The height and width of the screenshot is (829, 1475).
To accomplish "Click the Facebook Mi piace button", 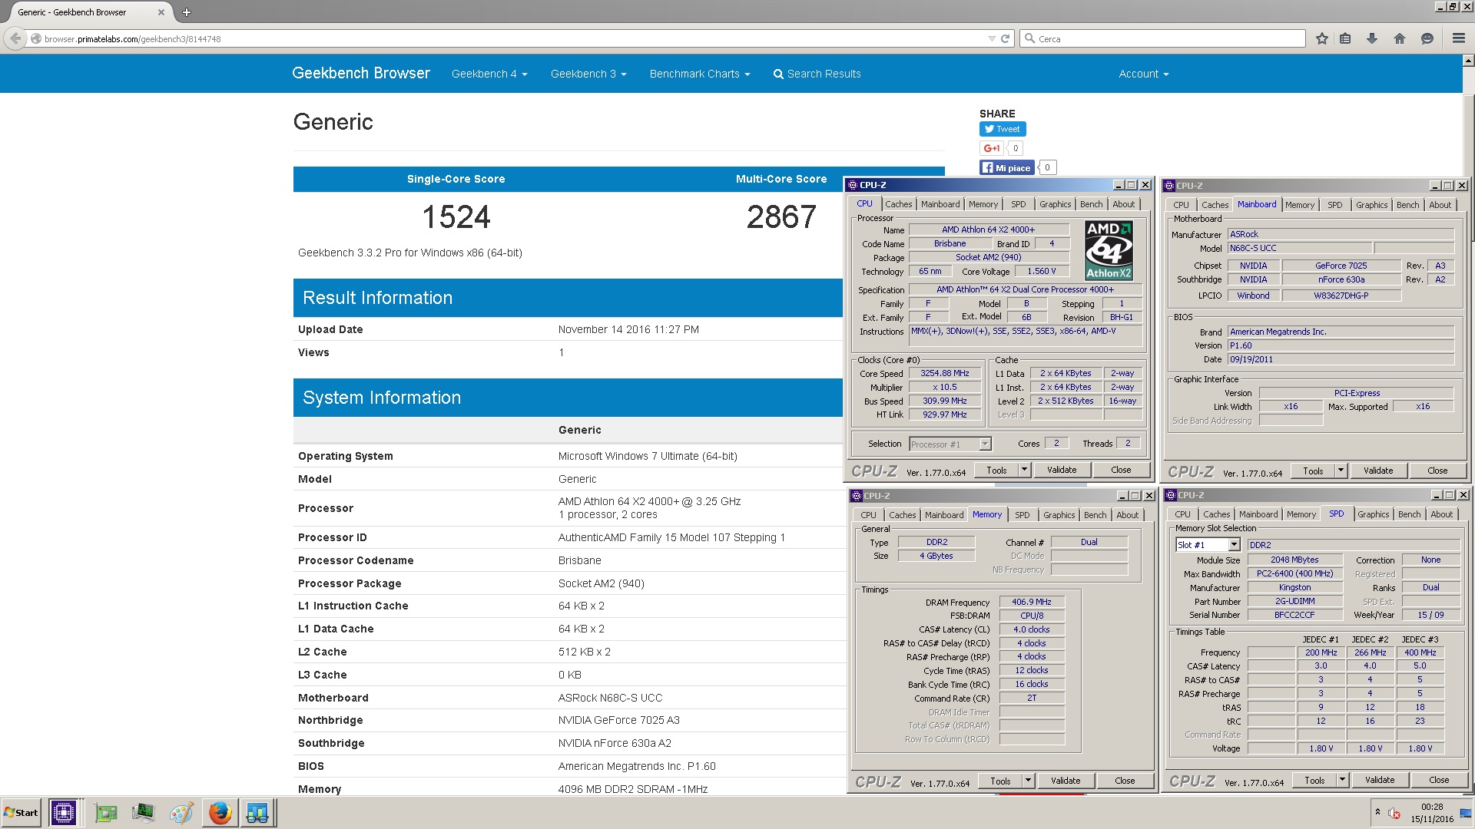I will click(1007, 167).
